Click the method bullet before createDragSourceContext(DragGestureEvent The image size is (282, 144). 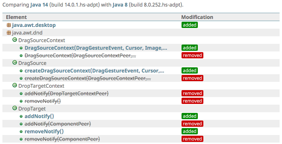coord(21,71)
